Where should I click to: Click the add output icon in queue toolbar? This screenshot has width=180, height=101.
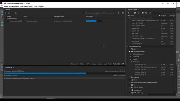[x=9, y=13]
